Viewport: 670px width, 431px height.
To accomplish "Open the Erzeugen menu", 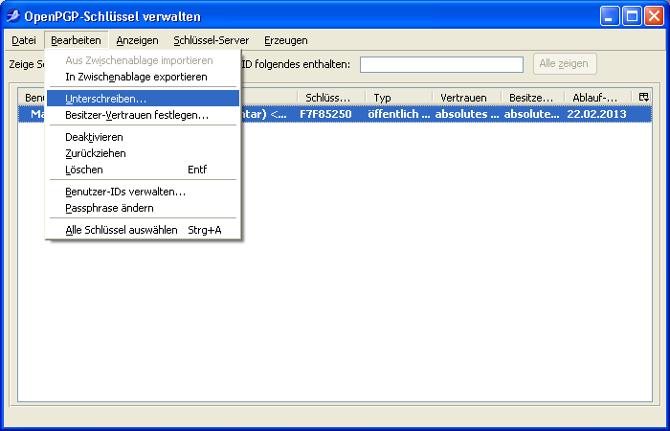I will pos(286,40).
